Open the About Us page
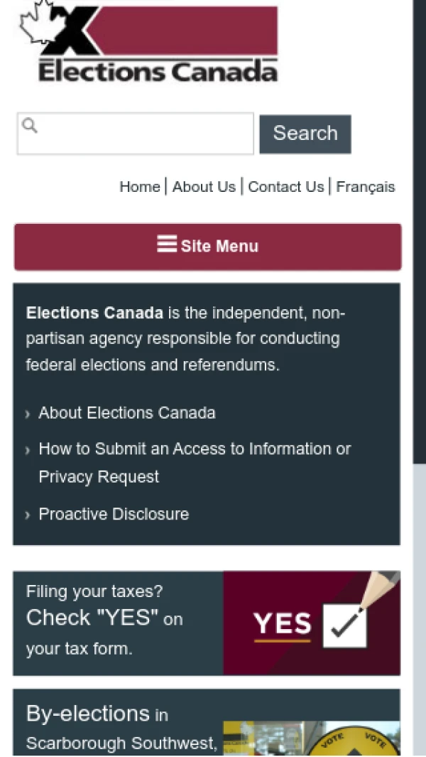 [x=204, y=187]
